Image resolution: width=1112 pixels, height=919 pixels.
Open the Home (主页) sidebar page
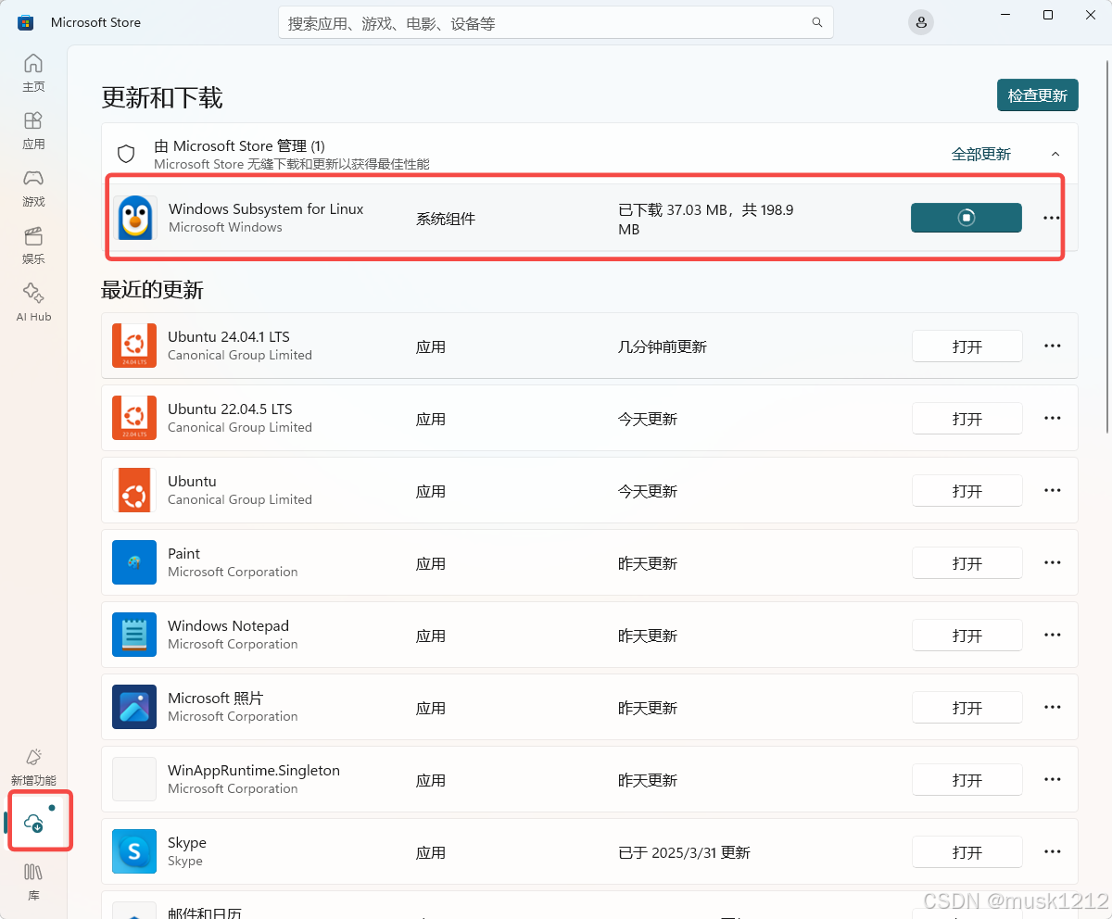(x=33, y=72)
